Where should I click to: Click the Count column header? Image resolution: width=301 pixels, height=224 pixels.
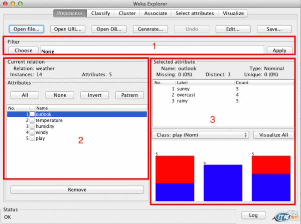[x=264, y=83]
